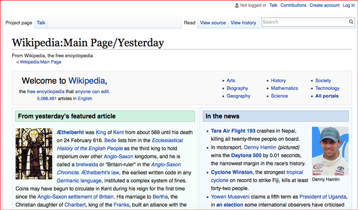Image resolution: width=358 pixels, height=210 pixels.
Task: Click the Franks link
Action: (x=121, y=205)
